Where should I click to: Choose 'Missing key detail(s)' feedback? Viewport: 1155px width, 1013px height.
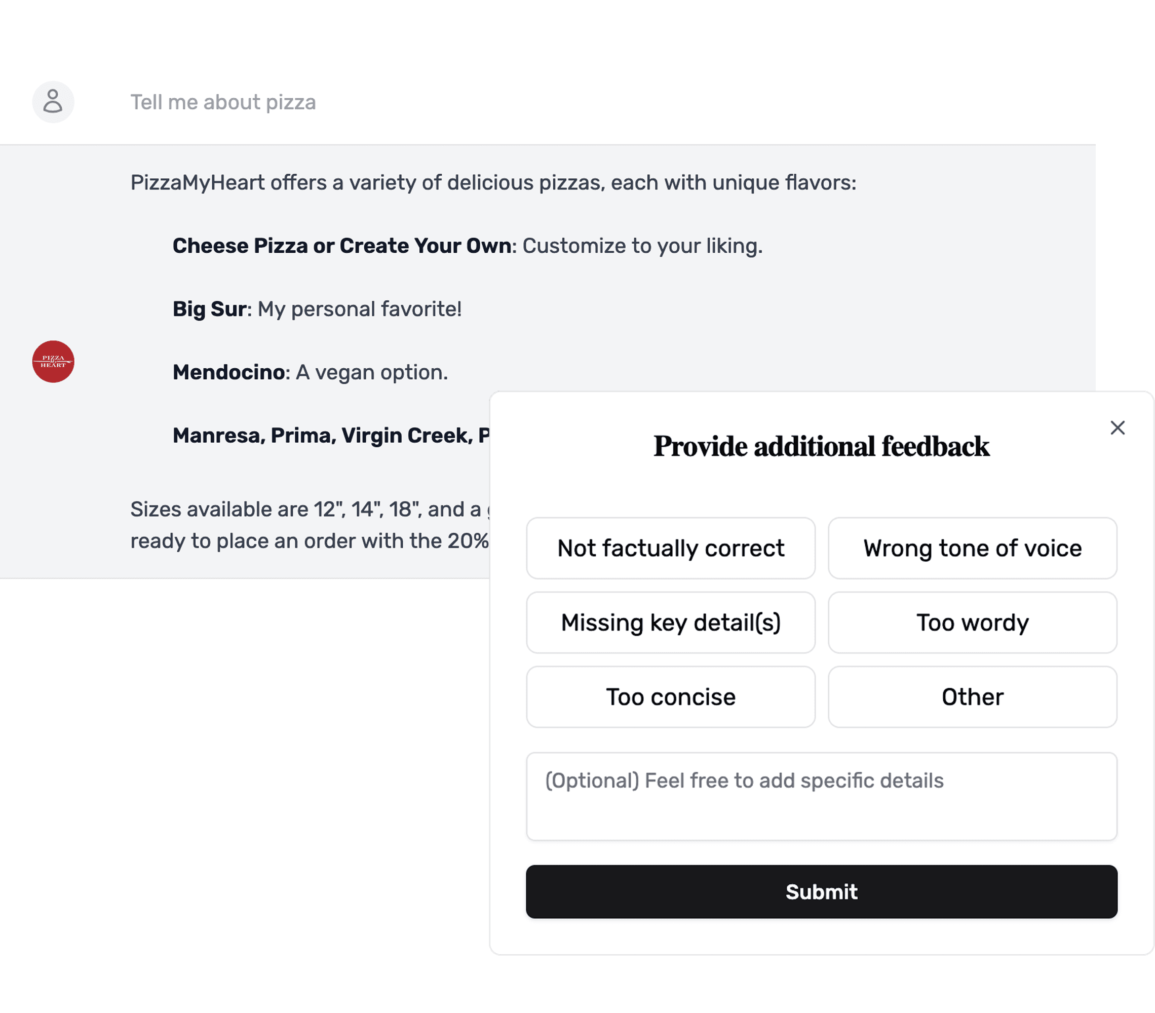tap(671, 622)
